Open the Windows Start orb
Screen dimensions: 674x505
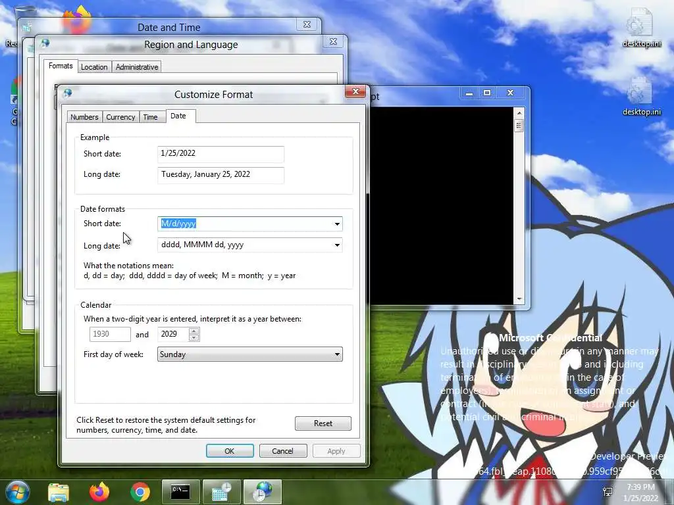coord(18,492)
